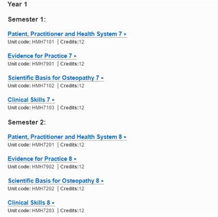Click arrow icon beside Evidence for Practice 7
The height and width of the screenshot is (217, 218).
75,56
